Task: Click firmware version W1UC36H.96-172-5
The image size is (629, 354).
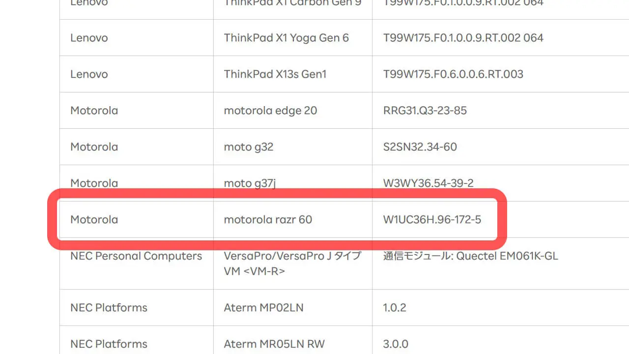Action: click(432, 220)
